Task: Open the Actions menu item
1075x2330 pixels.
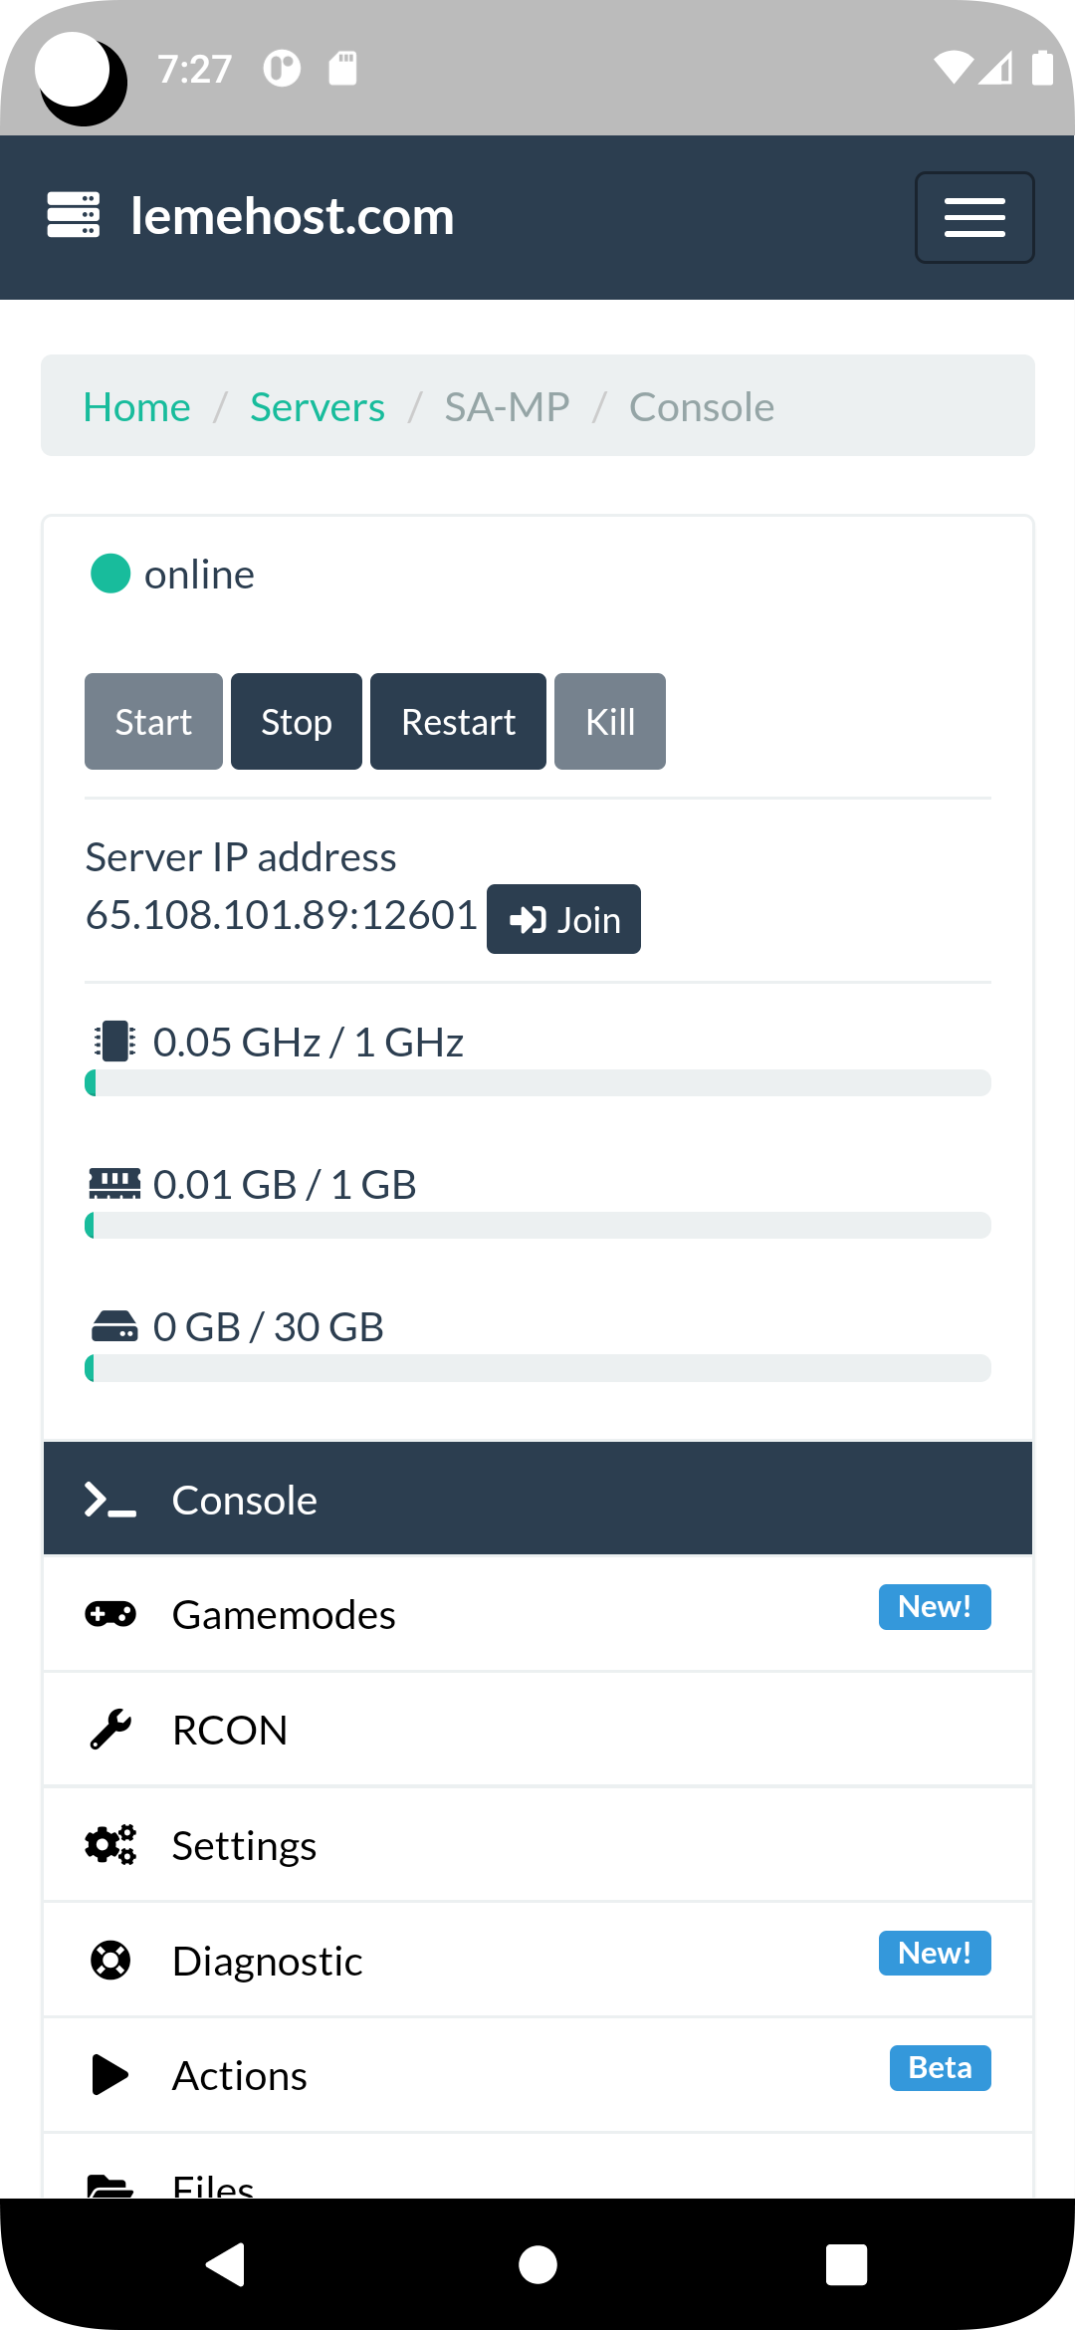Action: point(537,2076)
